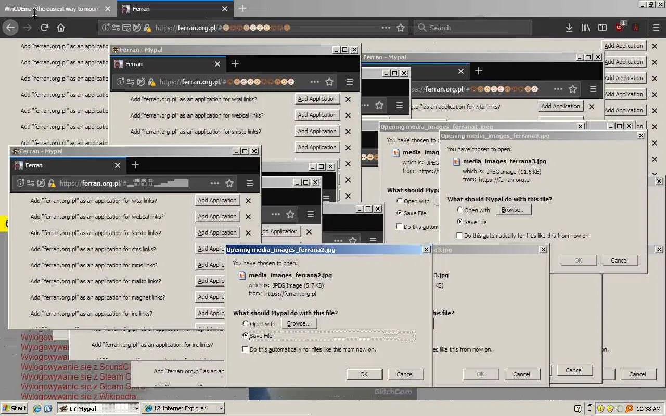Screen dimensions: 666x416
Task: Add Application for smsto links in the front-left Mypal window
Action: [217, 232]
